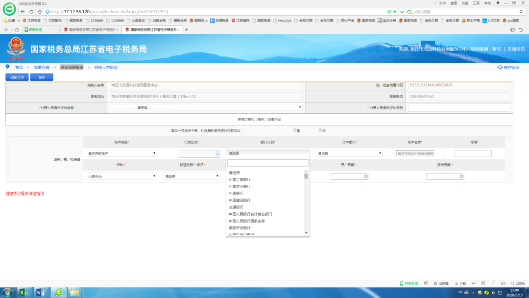The image size is (529, 298).
Task: Click the 我要办税 breadcrumb link
Action: 42,68
